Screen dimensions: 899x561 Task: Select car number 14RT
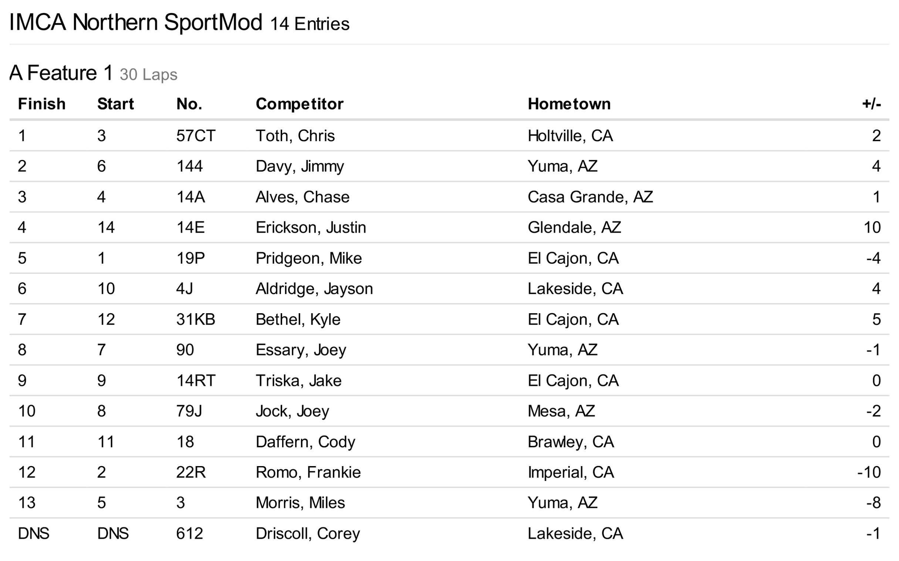click(x=195, y=381)
